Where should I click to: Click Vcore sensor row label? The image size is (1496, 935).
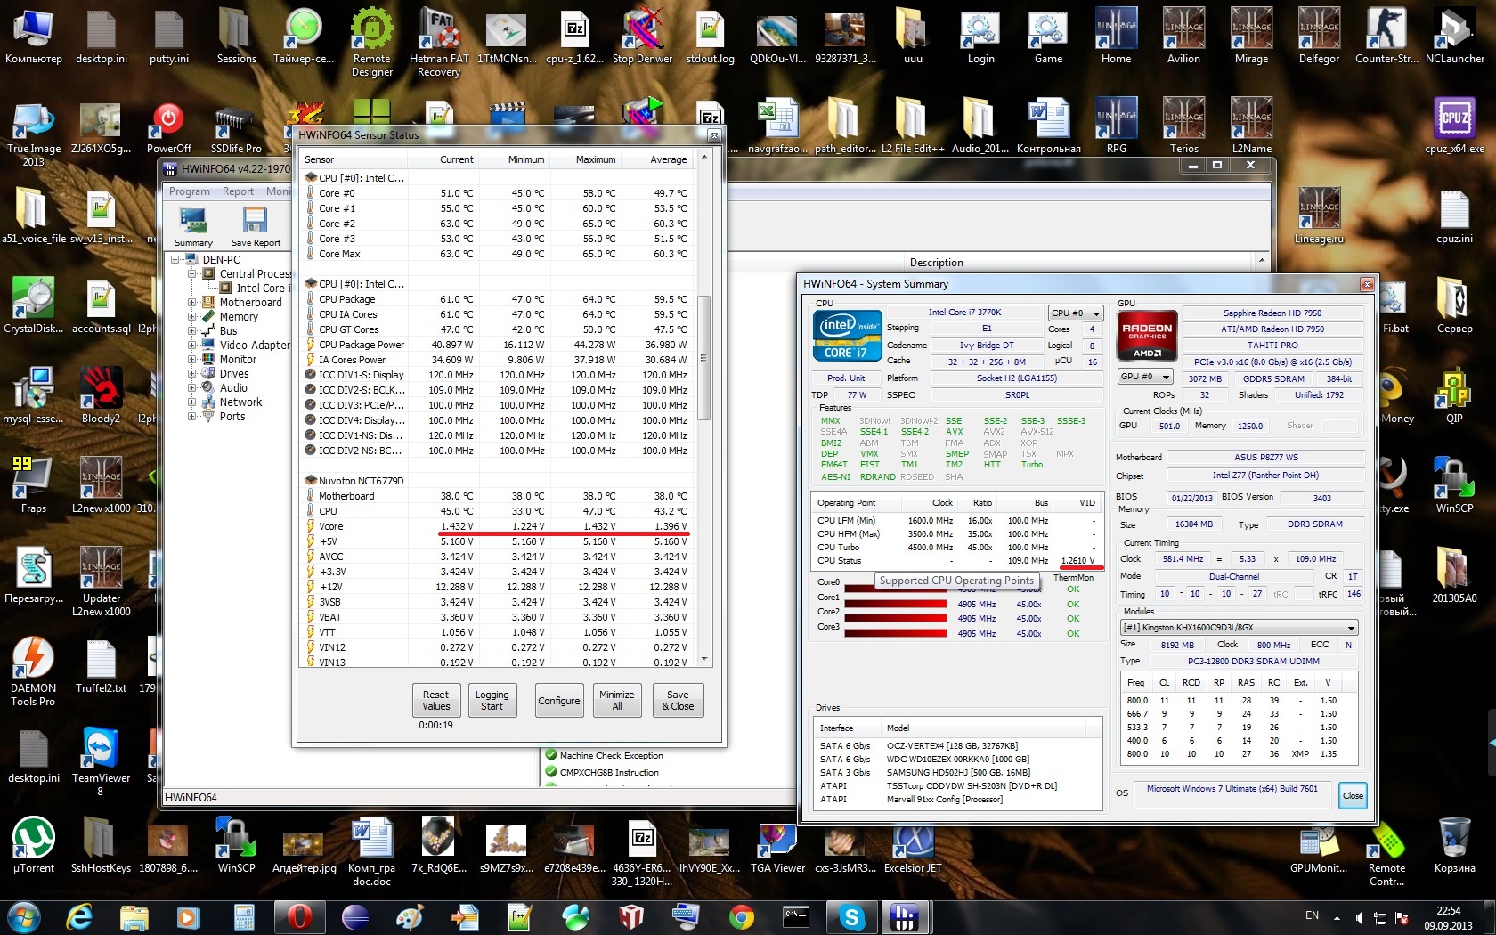click(330, 526)
